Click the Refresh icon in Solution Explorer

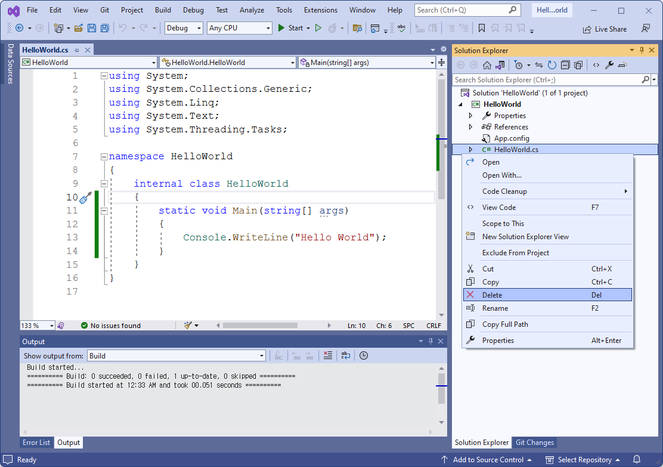click(x=552, y=65)
